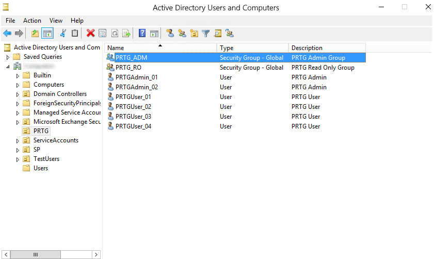Toggle the show/hide console tree icon

tap(47, 34)
